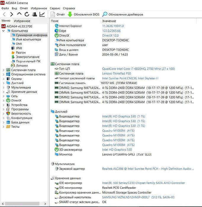The width and height of the screenshot is (202, 207).
Task: Open the user manage icon in the toolbar
Action: 35,14
